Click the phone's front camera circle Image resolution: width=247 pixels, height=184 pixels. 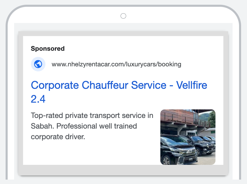tap(123, 16)
